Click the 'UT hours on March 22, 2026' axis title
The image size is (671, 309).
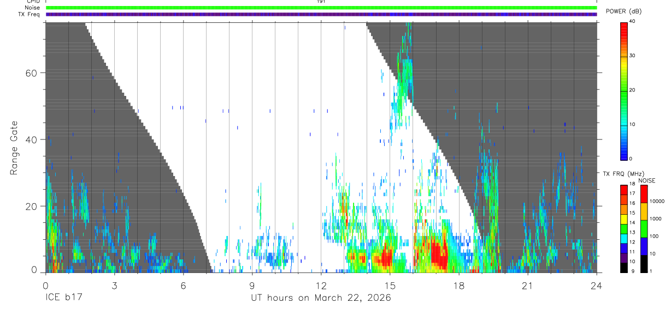[x=321, y=298]
